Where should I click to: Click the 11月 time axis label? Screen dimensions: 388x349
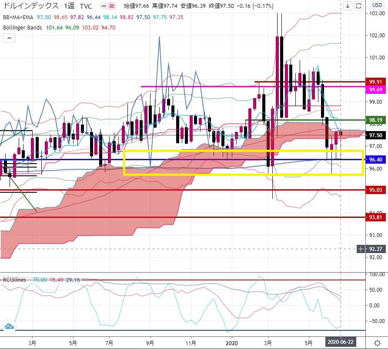(x=191, y=343)
